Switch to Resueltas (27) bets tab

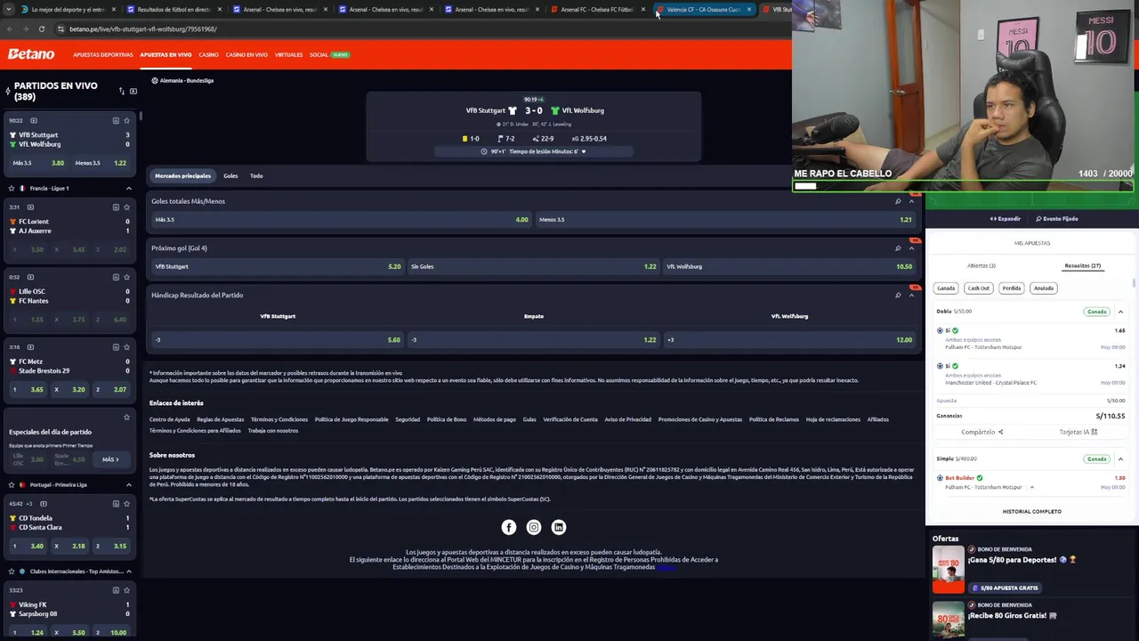tap(1083, 265)
